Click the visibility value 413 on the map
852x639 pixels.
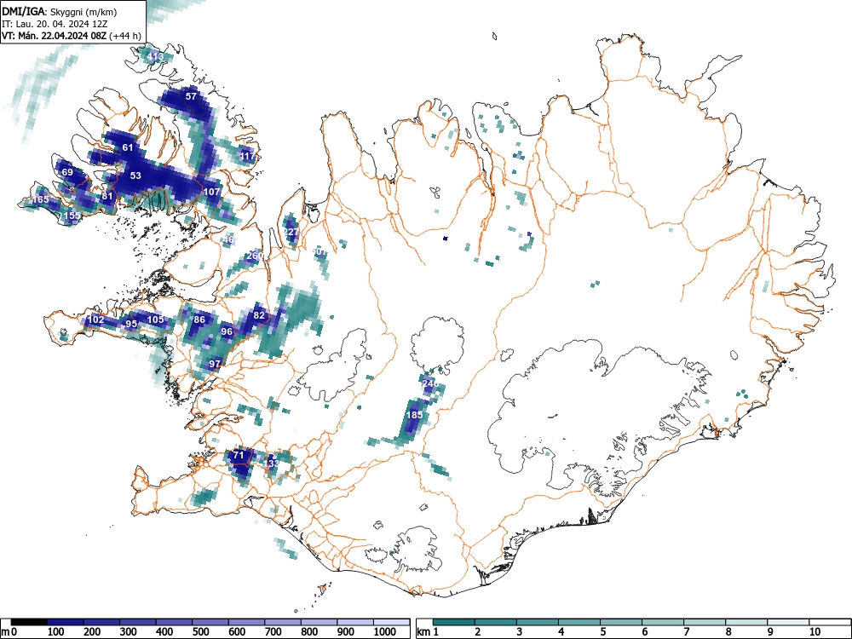tap(155, 56)
